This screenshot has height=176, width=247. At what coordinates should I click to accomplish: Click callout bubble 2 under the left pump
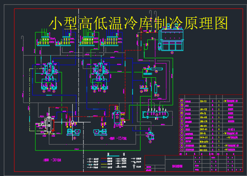(75, 138)
